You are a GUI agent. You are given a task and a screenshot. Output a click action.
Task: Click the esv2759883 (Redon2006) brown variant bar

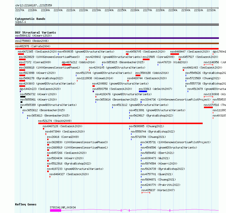117,43
